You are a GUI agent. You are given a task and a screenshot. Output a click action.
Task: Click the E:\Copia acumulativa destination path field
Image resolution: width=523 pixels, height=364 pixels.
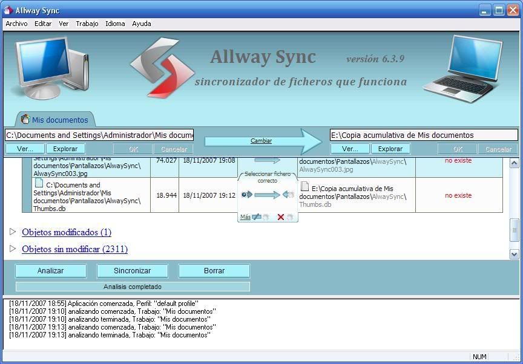[x=424, y=135]
